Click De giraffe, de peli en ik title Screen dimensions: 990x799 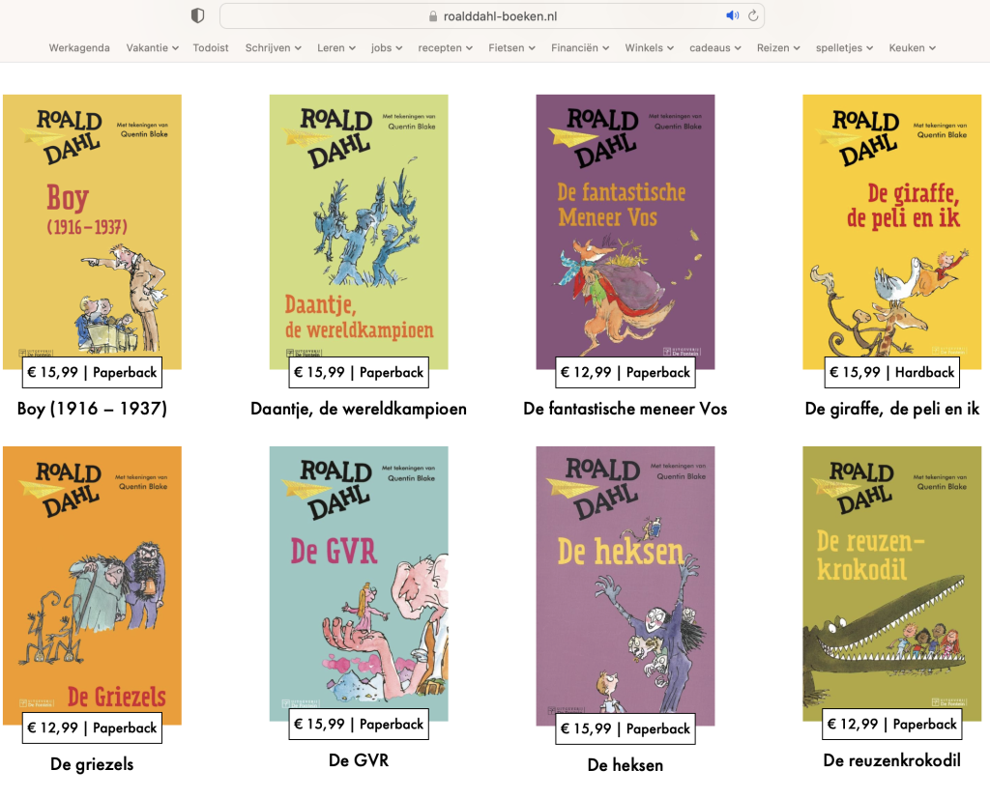[x=892, y=409]
